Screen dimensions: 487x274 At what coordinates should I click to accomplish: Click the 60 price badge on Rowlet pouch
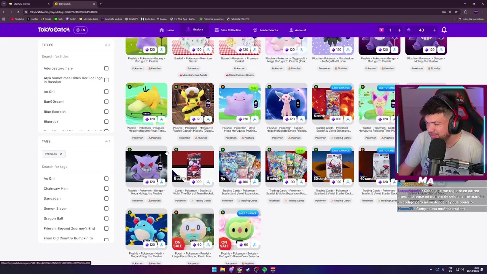pyautogui.click(x=197, y=245)
